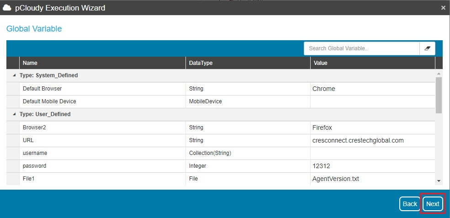The height and width of the screenshot is (218, 450).
Task: Clear search with the eraser icon
Action: click(x=427, y=48)
